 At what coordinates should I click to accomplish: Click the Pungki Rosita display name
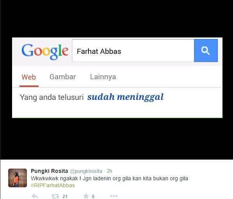click(49, 171)
